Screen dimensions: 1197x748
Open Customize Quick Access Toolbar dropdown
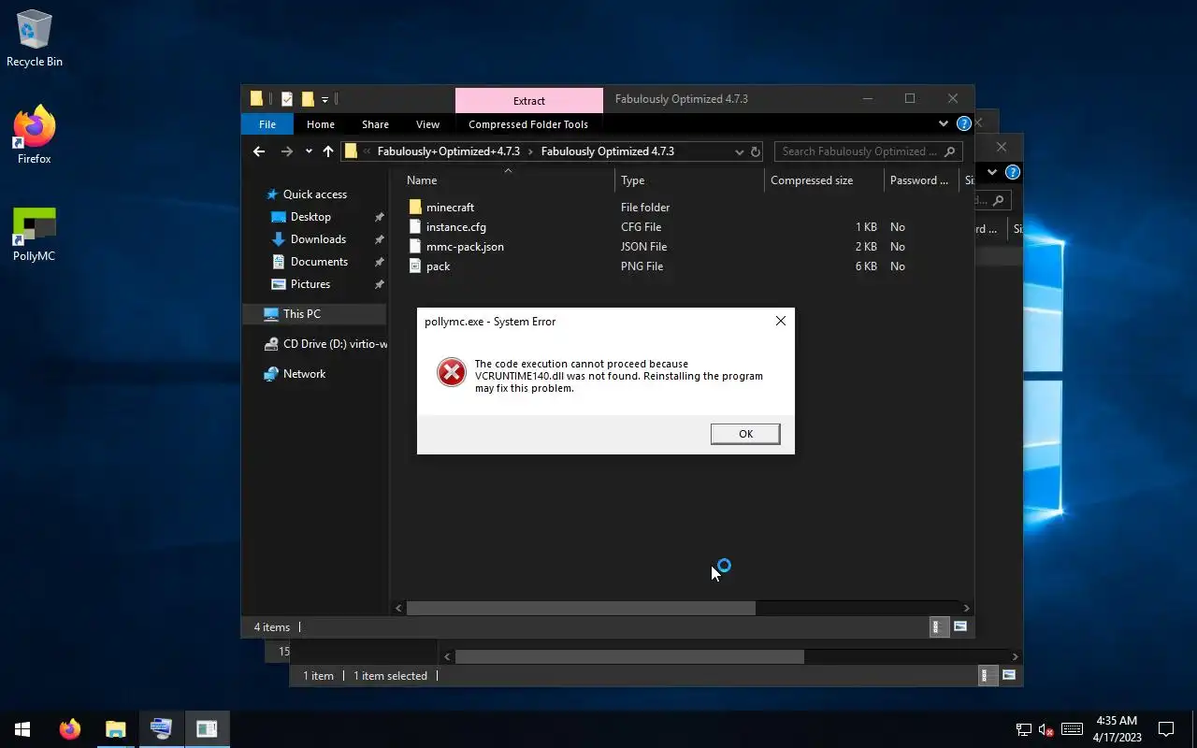pyautogui.click(x=325, y=99)
